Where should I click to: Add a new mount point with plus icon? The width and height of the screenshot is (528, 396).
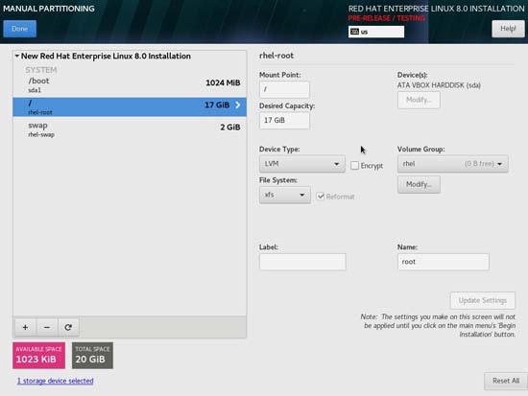[x=25, y=327]
